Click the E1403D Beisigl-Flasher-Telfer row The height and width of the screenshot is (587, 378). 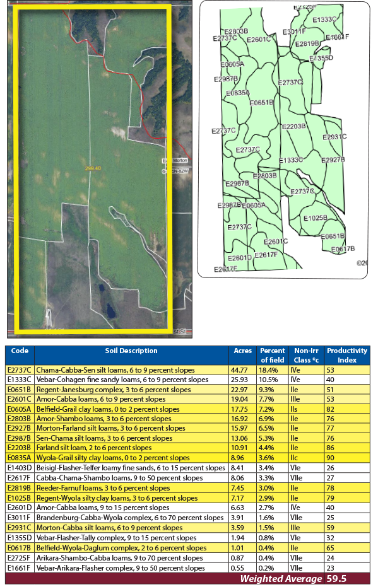point(187,468)
